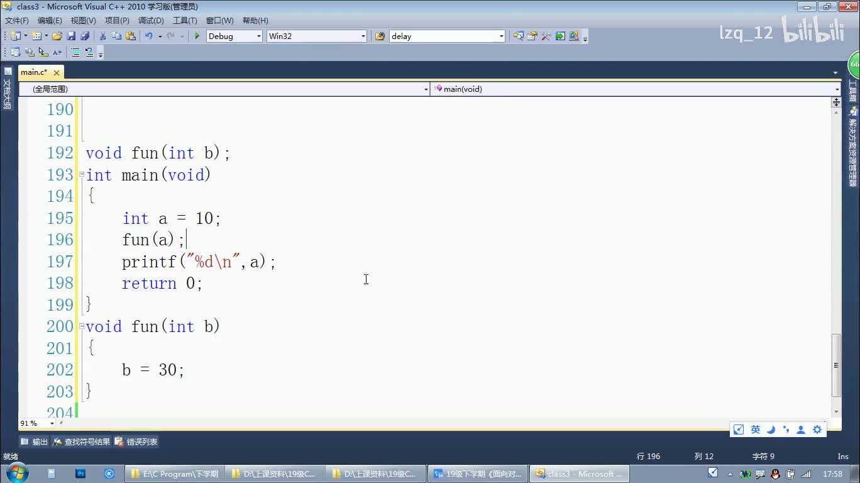This screenshot has height=483, width=860.
Task: Expand the main(void) member dropdown
Action: tap(836, 89)
